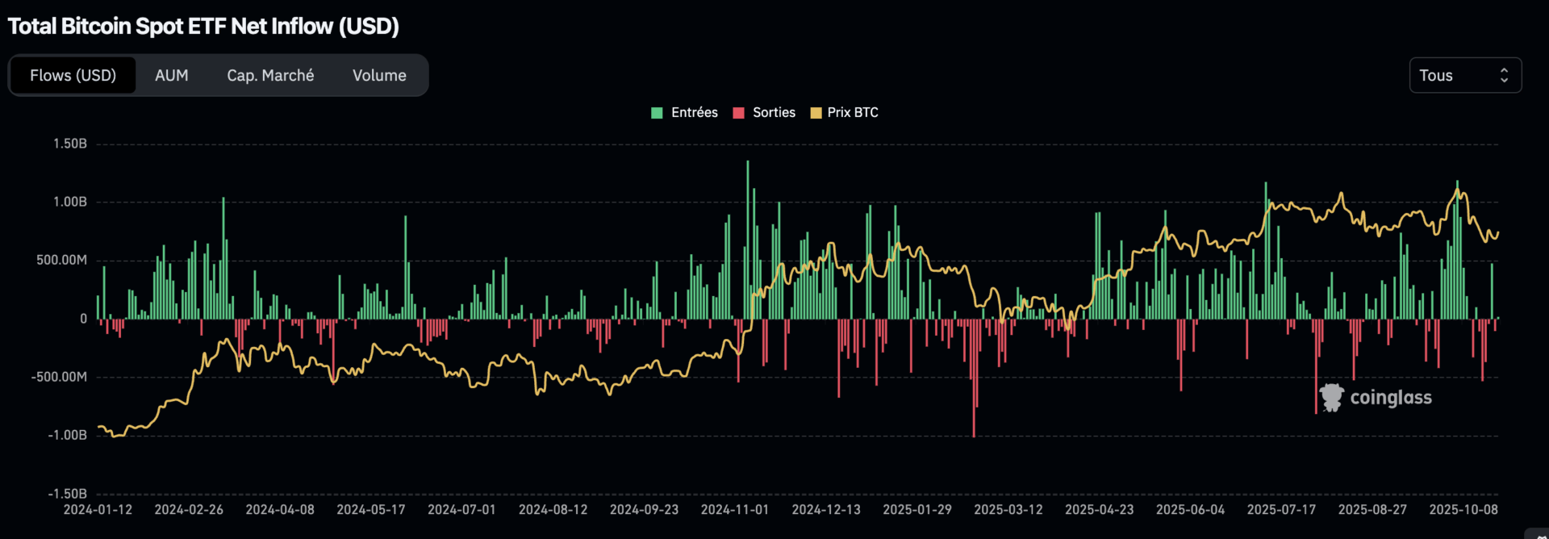
Task: Select the Flows (USD) tab
Action: click(x=73, y=75)
